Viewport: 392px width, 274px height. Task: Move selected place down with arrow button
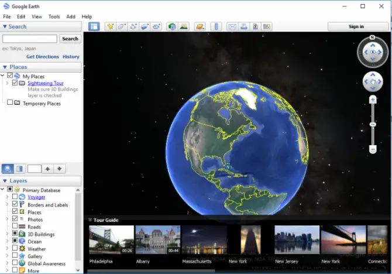60,169
